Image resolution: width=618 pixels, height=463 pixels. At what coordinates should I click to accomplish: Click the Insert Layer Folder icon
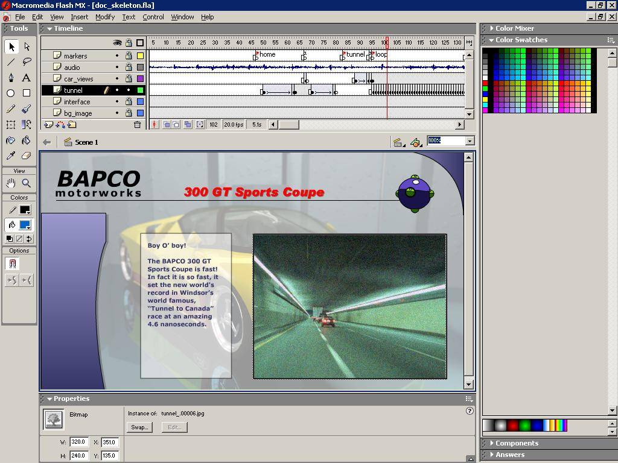[x=72, y=125]
